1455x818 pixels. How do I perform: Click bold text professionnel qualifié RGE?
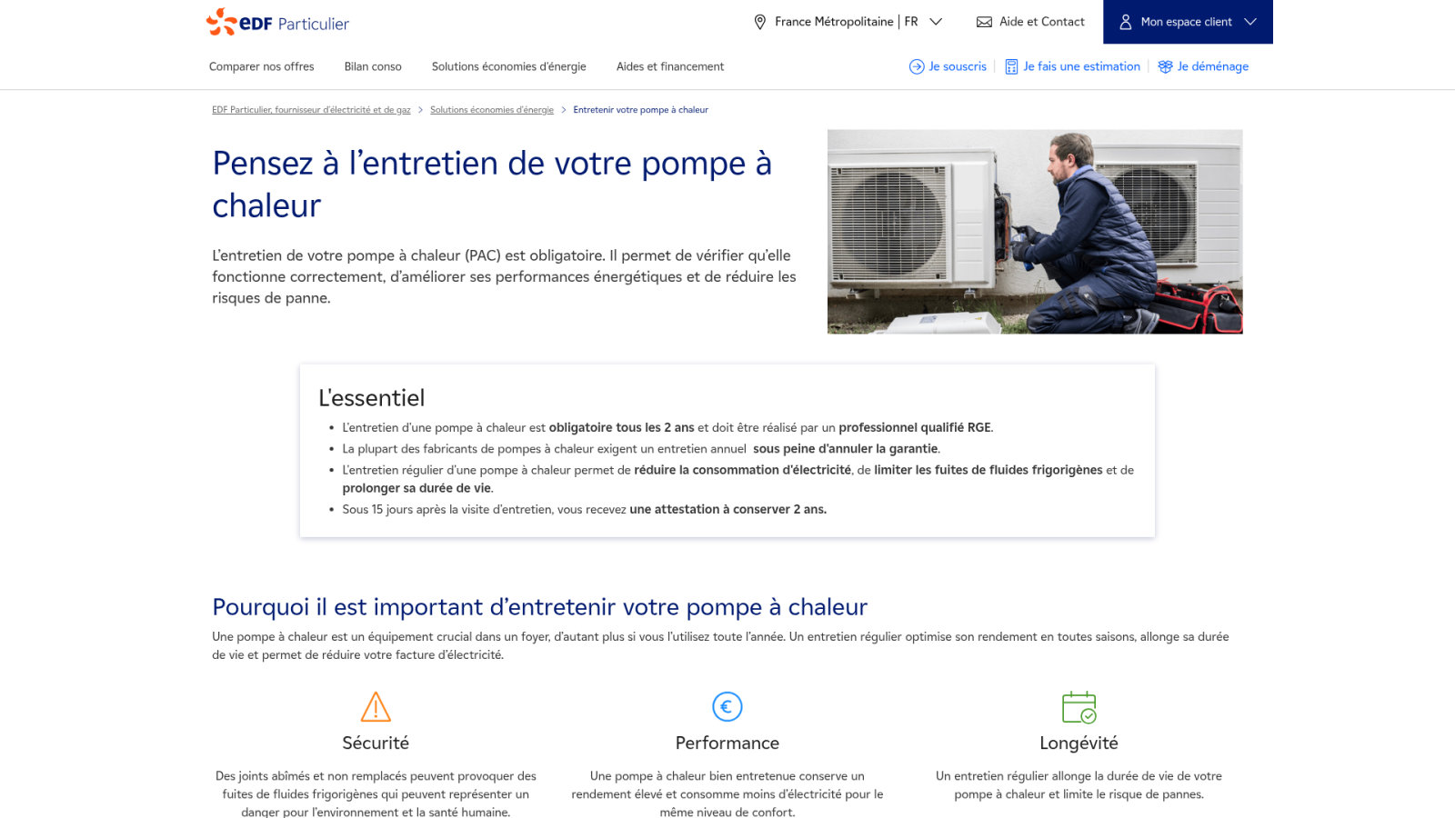click(915, 427)
